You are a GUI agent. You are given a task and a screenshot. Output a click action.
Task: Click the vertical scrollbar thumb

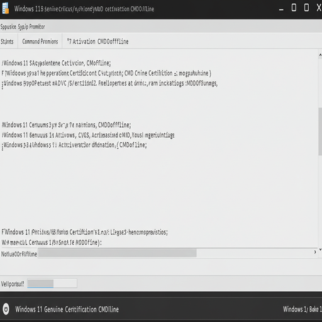[320, 131]
